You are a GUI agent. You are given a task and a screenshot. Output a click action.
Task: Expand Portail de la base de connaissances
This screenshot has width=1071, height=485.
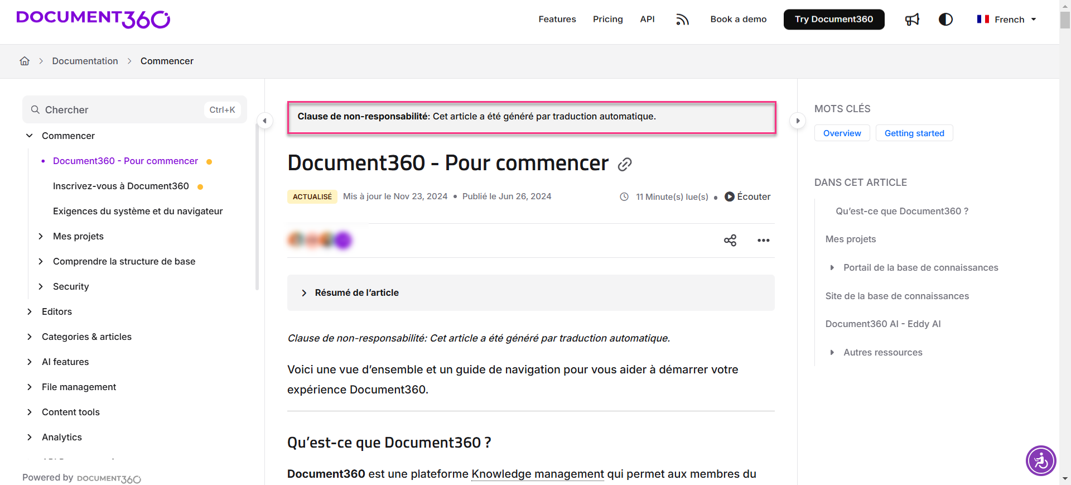click(832, 267)
